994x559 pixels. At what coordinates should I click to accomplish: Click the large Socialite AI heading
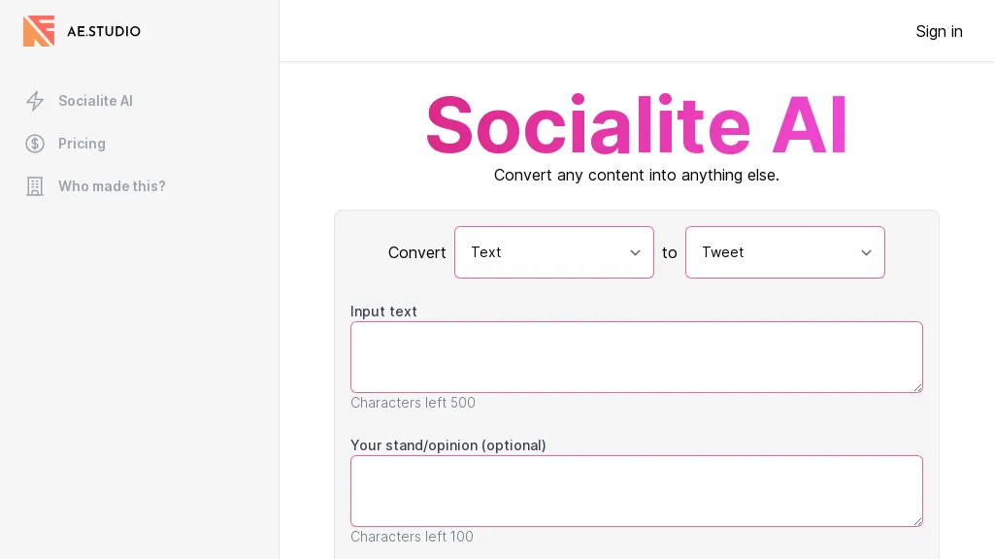[x=637, y=124]
